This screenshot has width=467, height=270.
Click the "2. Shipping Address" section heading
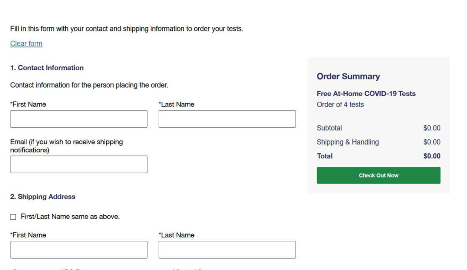(x=43, y=197)
